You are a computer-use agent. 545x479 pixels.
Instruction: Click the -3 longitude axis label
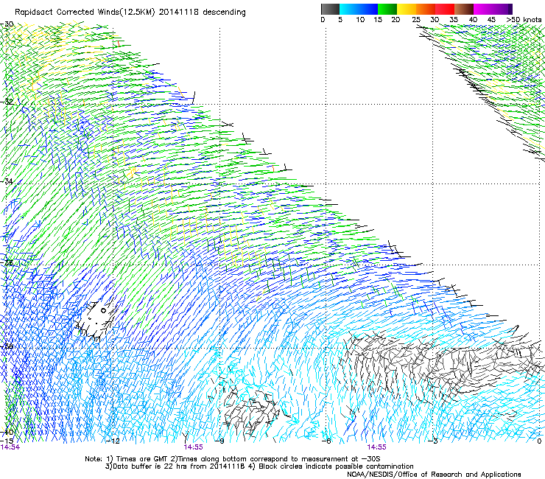[x=433, y=441]
